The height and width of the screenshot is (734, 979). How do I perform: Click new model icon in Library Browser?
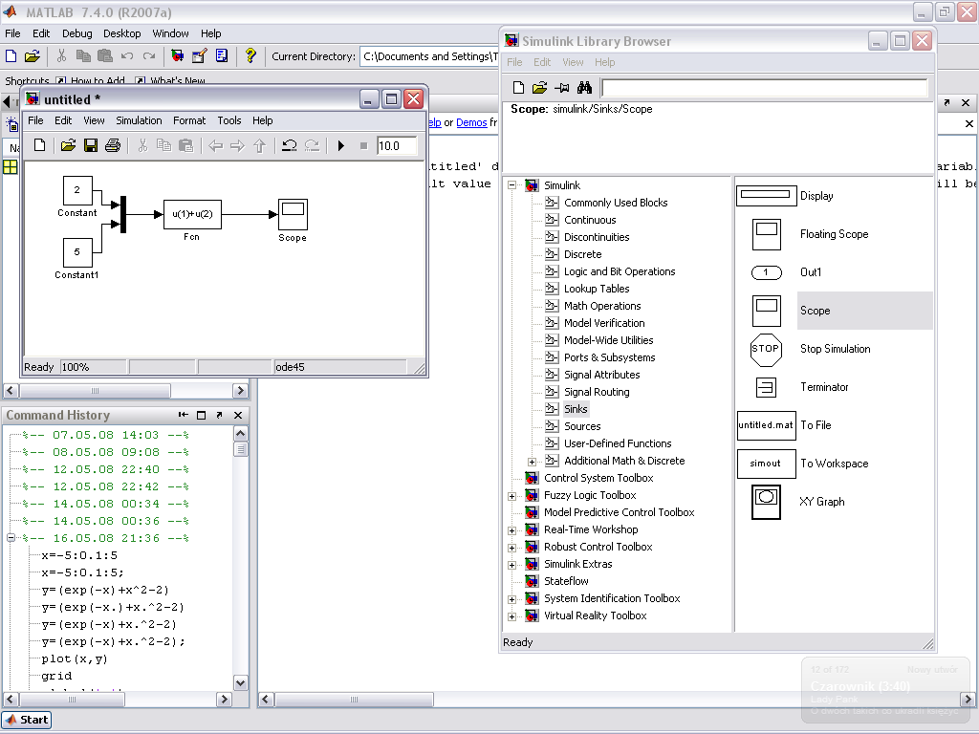pyautogui.click(x=518, y=87)
